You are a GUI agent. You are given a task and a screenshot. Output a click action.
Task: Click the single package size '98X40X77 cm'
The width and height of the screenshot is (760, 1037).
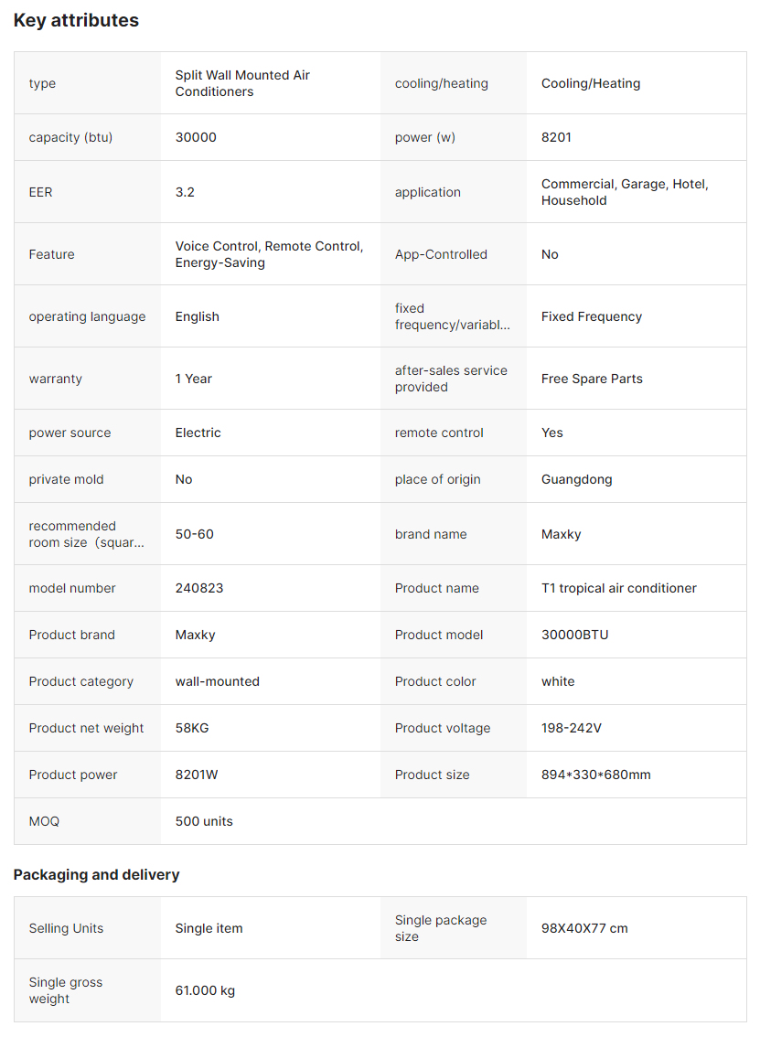tap(584, 928)
